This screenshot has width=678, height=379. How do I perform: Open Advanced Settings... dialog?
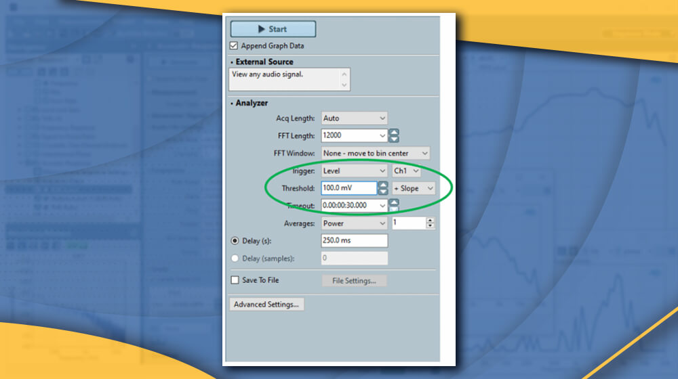[x=266, y=305]
